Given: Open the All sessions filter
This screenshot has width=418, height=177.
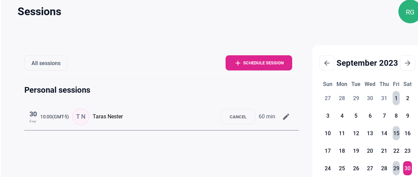Looking at the screenshot, I should click(x=46, y=63).
